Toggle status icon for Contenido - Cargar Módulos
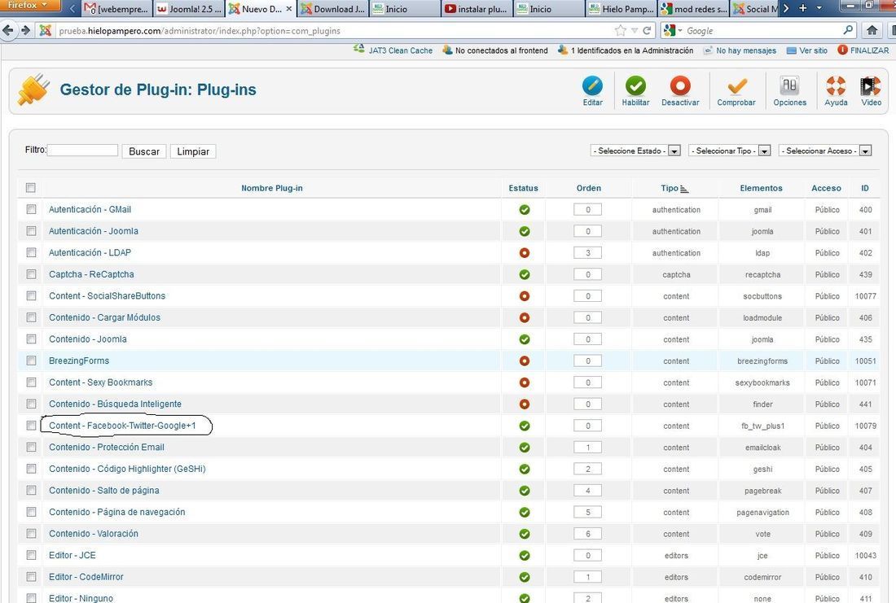Screen dimensions: 896x603 pos(524,318)
